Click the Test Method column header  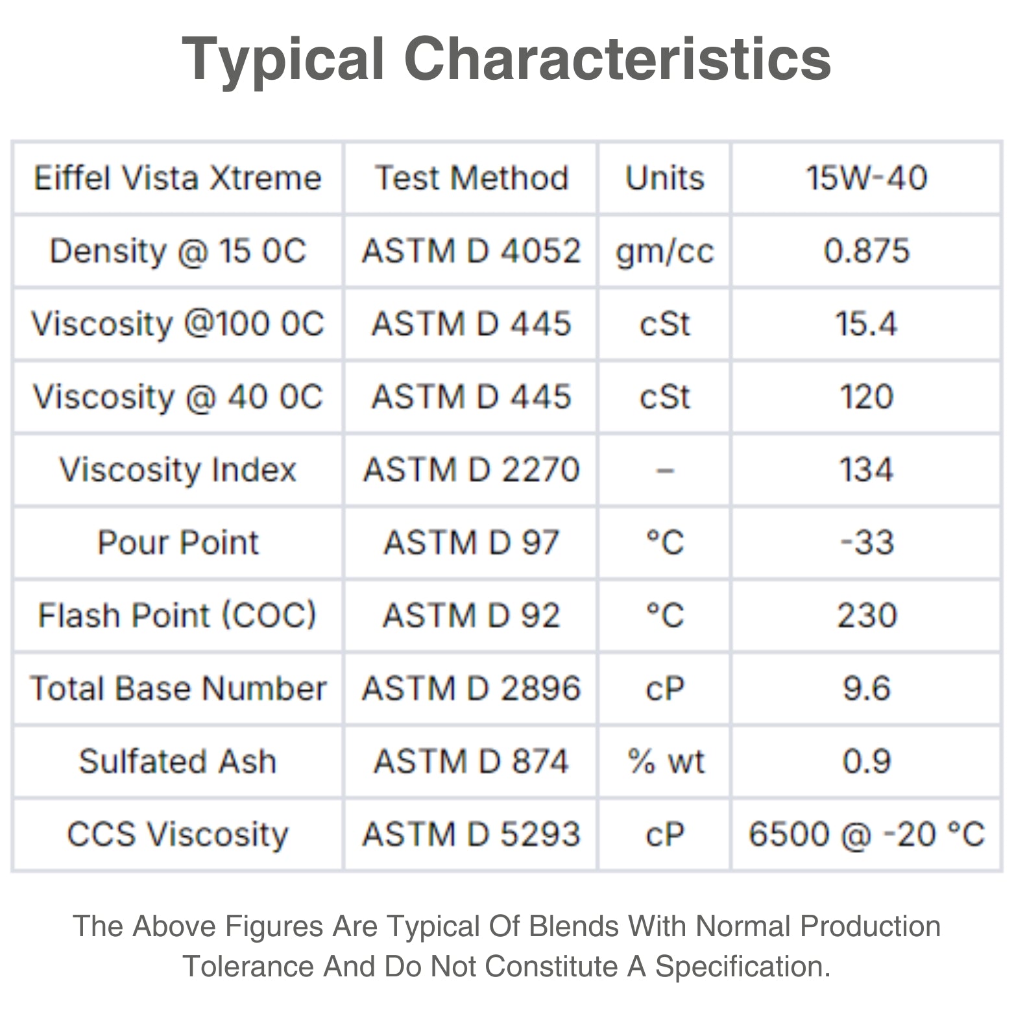(x=471, y=178)
